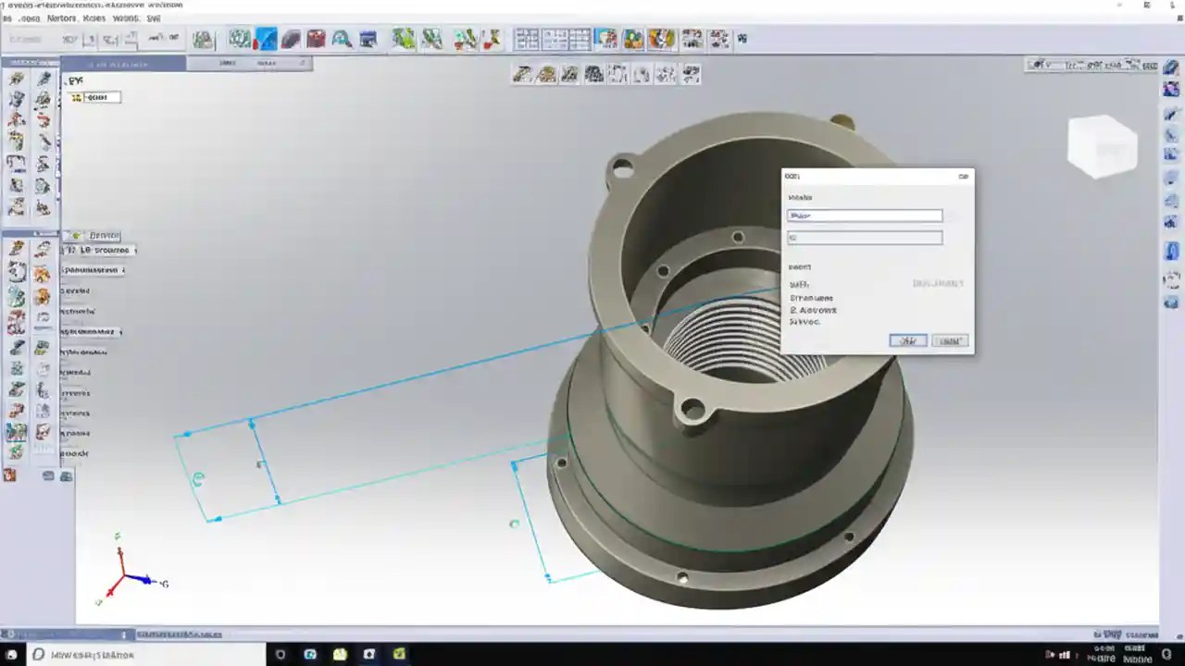Select the dark extrude tool beside the blue toolbar icon

(x=292, y=39)
